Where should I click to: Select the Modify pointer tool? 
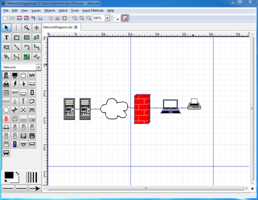pyautogui.click(x=6, y=28)
